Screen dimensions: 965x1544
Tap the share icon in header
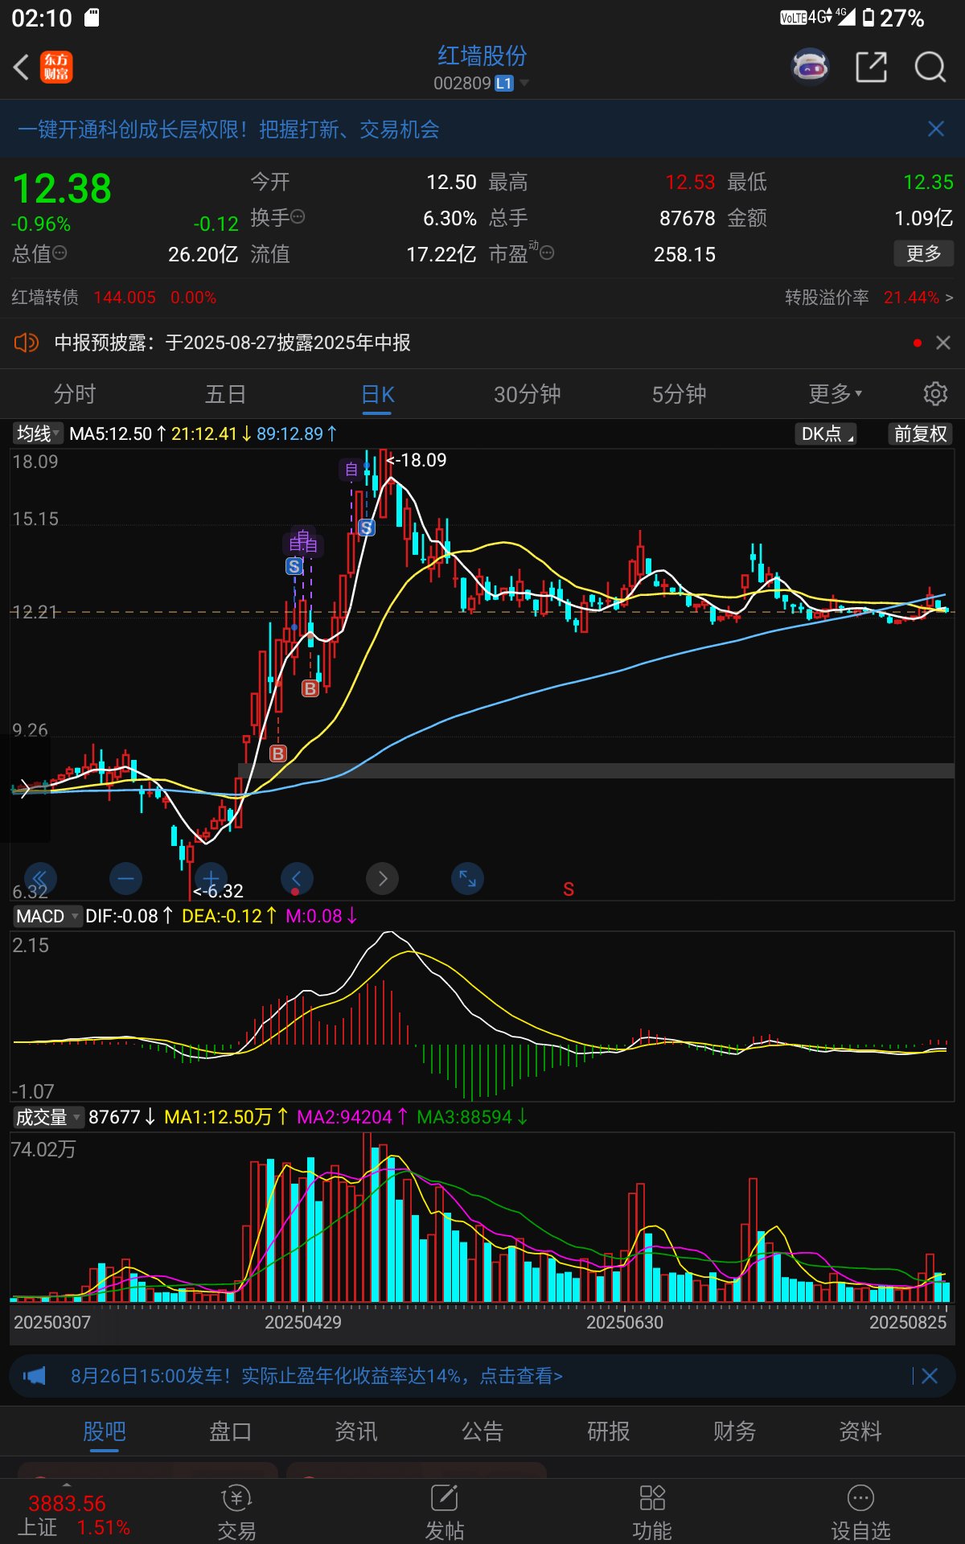(x=871, y=67)
